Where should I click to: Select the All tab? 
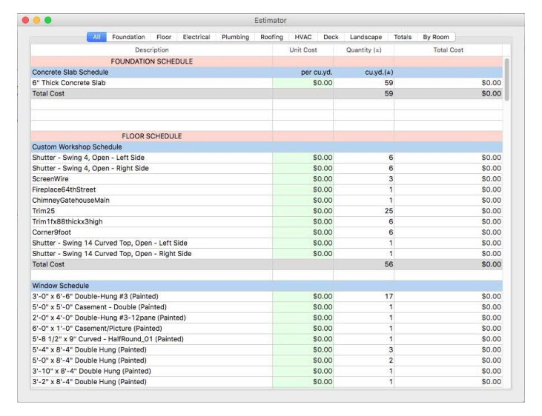pos(97,37)
